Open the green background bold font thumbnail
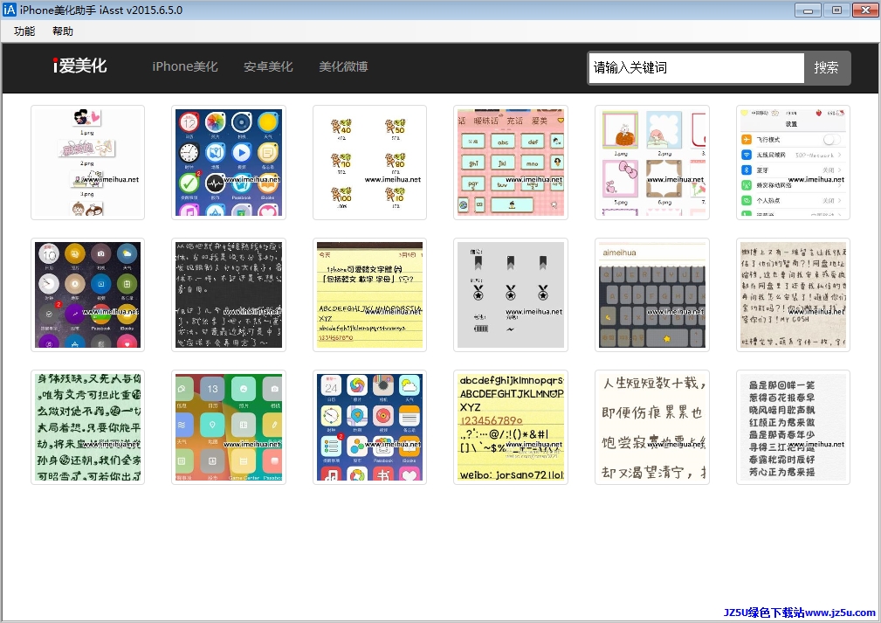The height and width of the screenshot is (623, 881). pos(87,427)
